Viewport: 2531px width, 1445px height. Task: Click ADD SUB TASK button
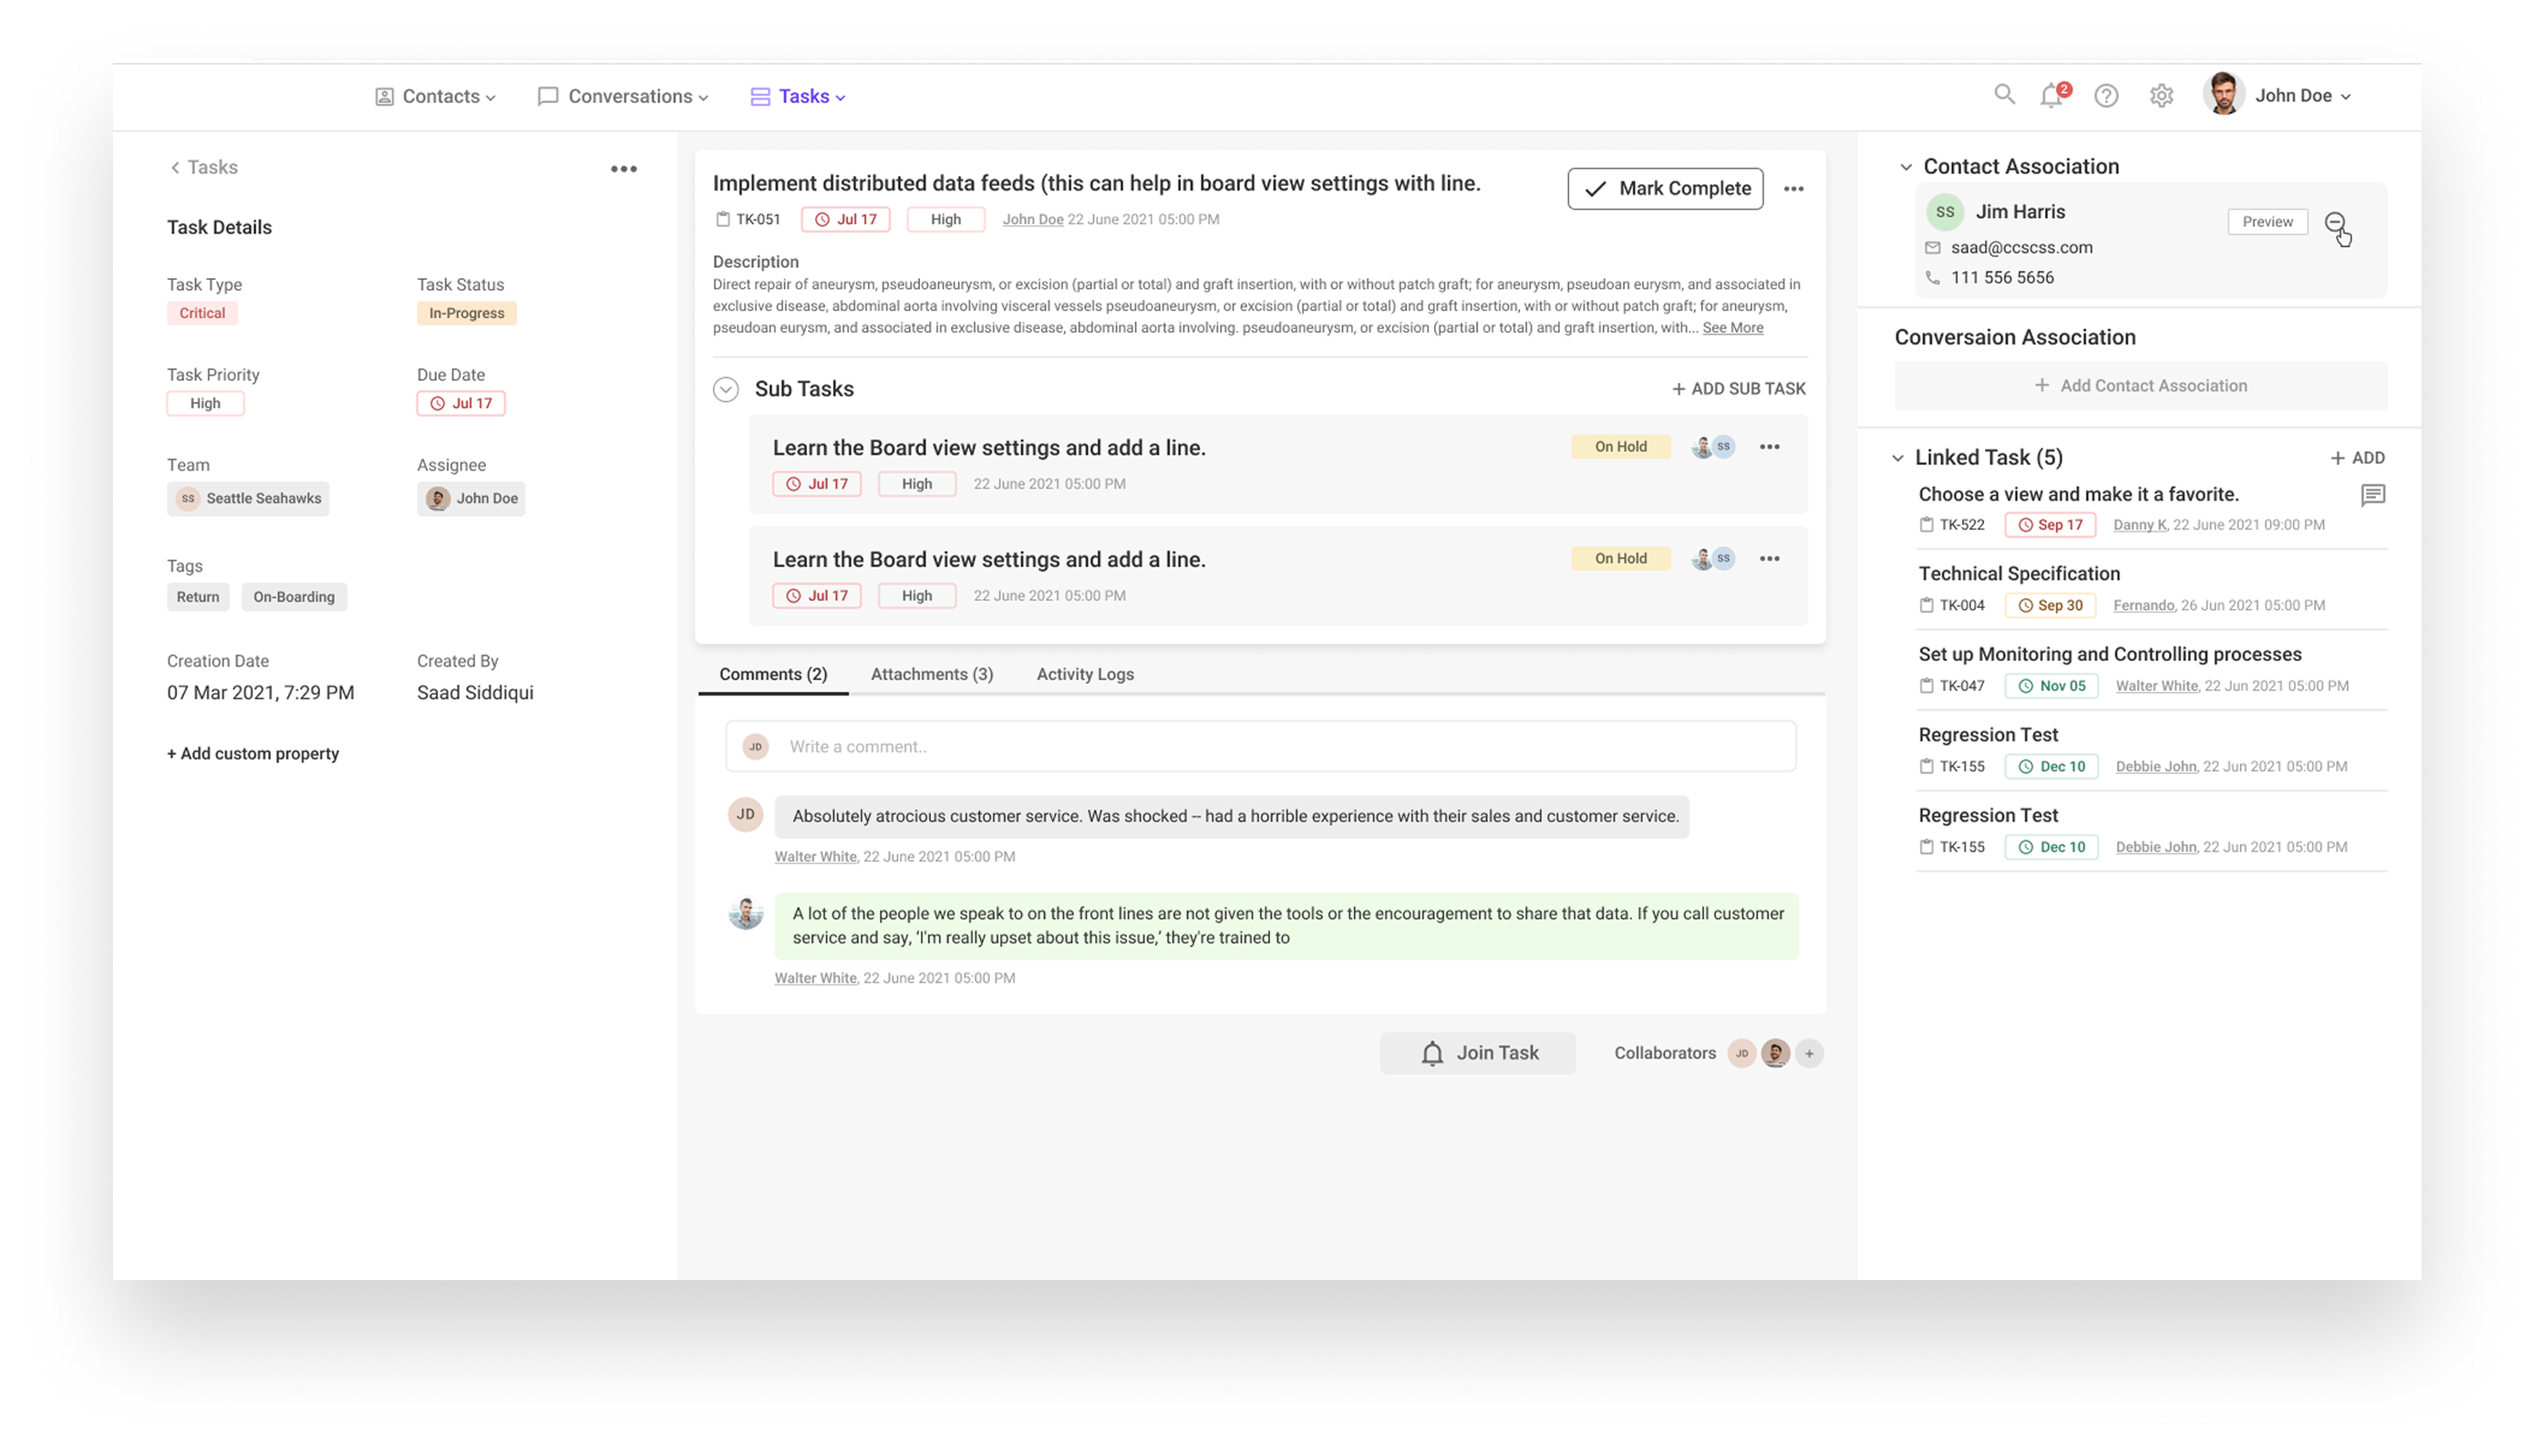pos(1738,389)
